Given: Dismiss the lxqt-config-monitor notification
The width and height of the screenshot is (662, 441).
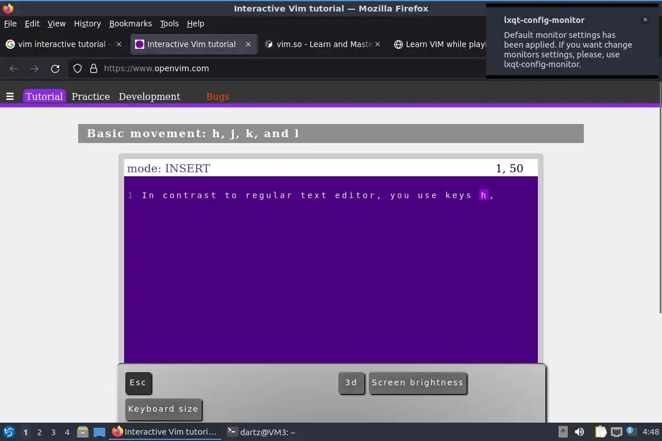Looking at the screenshot, I should [645, 20].
